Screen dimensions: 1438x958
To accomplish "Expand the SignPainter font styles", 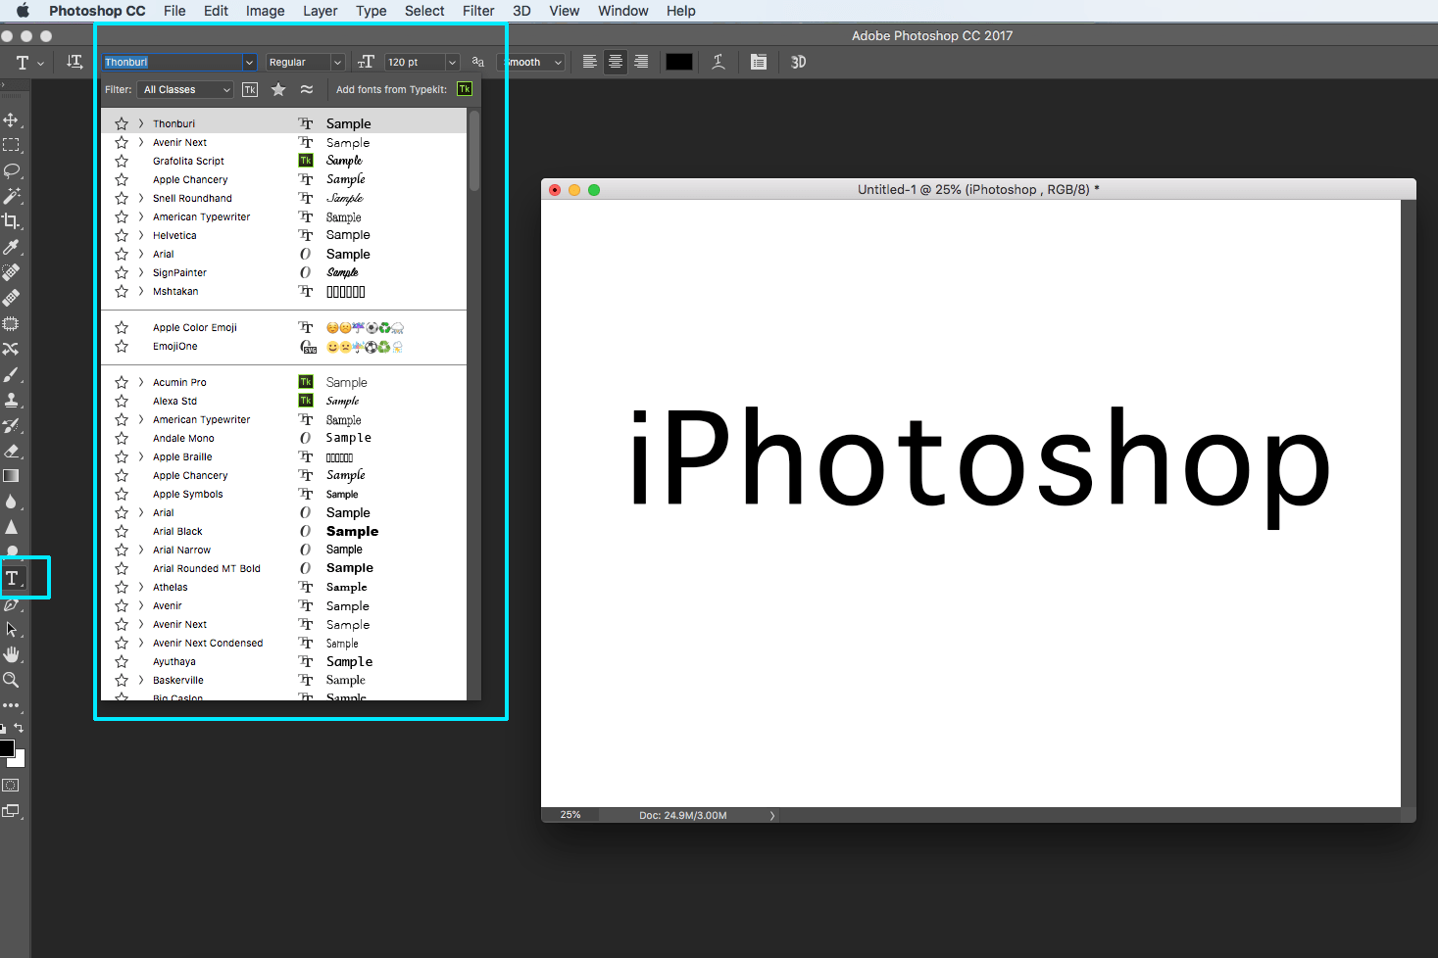I will click(x=141, y=272).
